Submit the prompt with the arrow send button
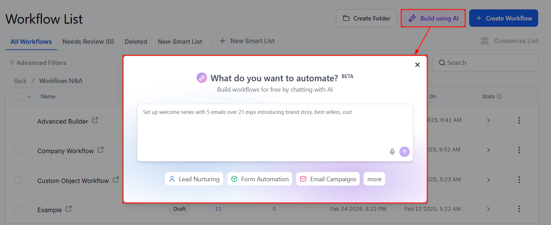551x225 pixels. [x=404, y=152]
